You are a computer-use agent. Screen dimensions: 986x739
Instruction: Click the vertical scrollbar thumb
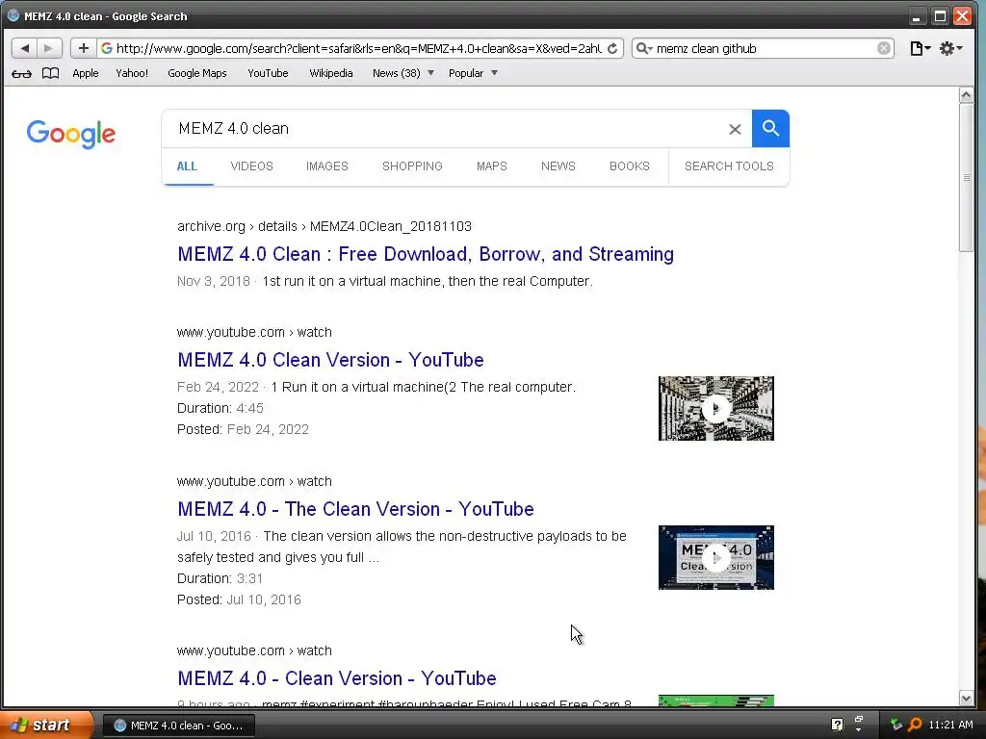(966, 178)
